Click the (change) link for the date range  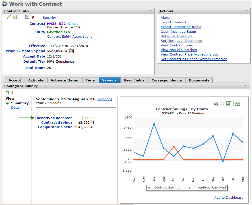pos(105,99)
